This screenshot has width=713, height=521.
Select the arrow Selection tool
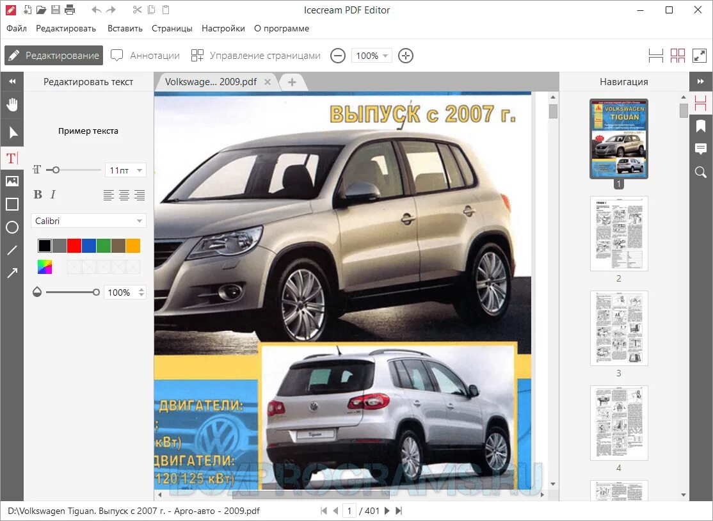click(x=12, y=132)
